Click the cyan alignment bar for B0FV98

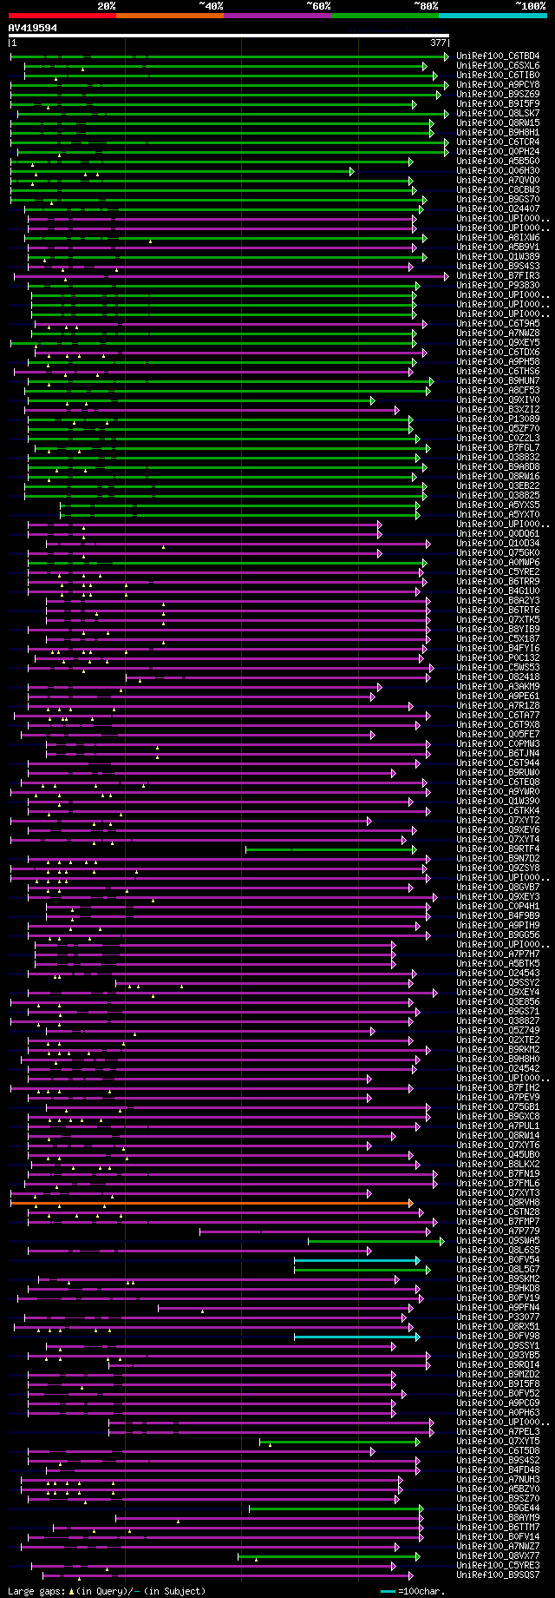[x=356, y=1337]
